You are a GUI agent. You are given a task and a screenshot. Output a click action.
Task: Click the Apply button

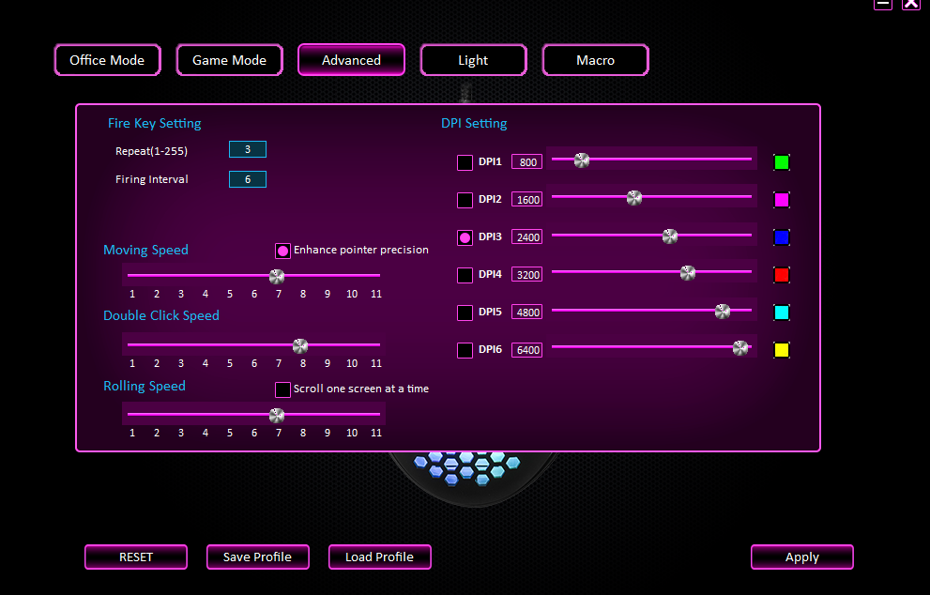(x=801, y=557)
